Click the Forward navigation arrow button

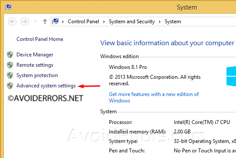point(25,22)
